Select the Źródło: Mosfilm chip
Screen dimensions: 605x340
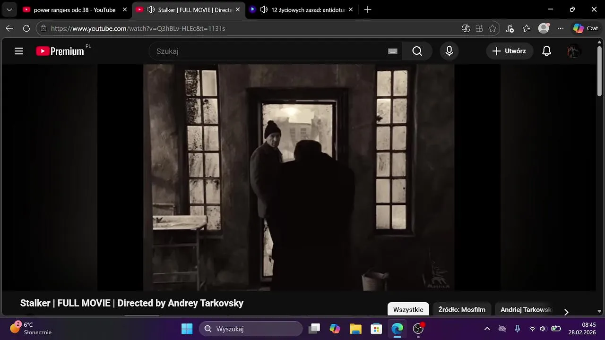tap(462, 310)
